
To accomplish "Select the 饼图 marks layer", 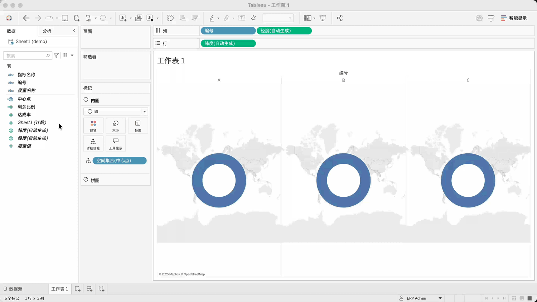I will [x=95, y=181].
